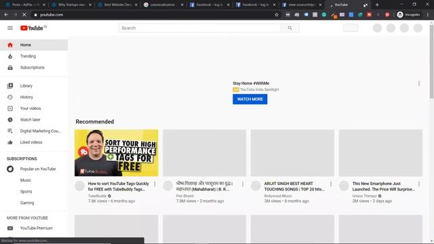This screenshot has height=244, width=434.
Task: Click the Liked videos thumbs-up icon
Action: tap(10, 142)
